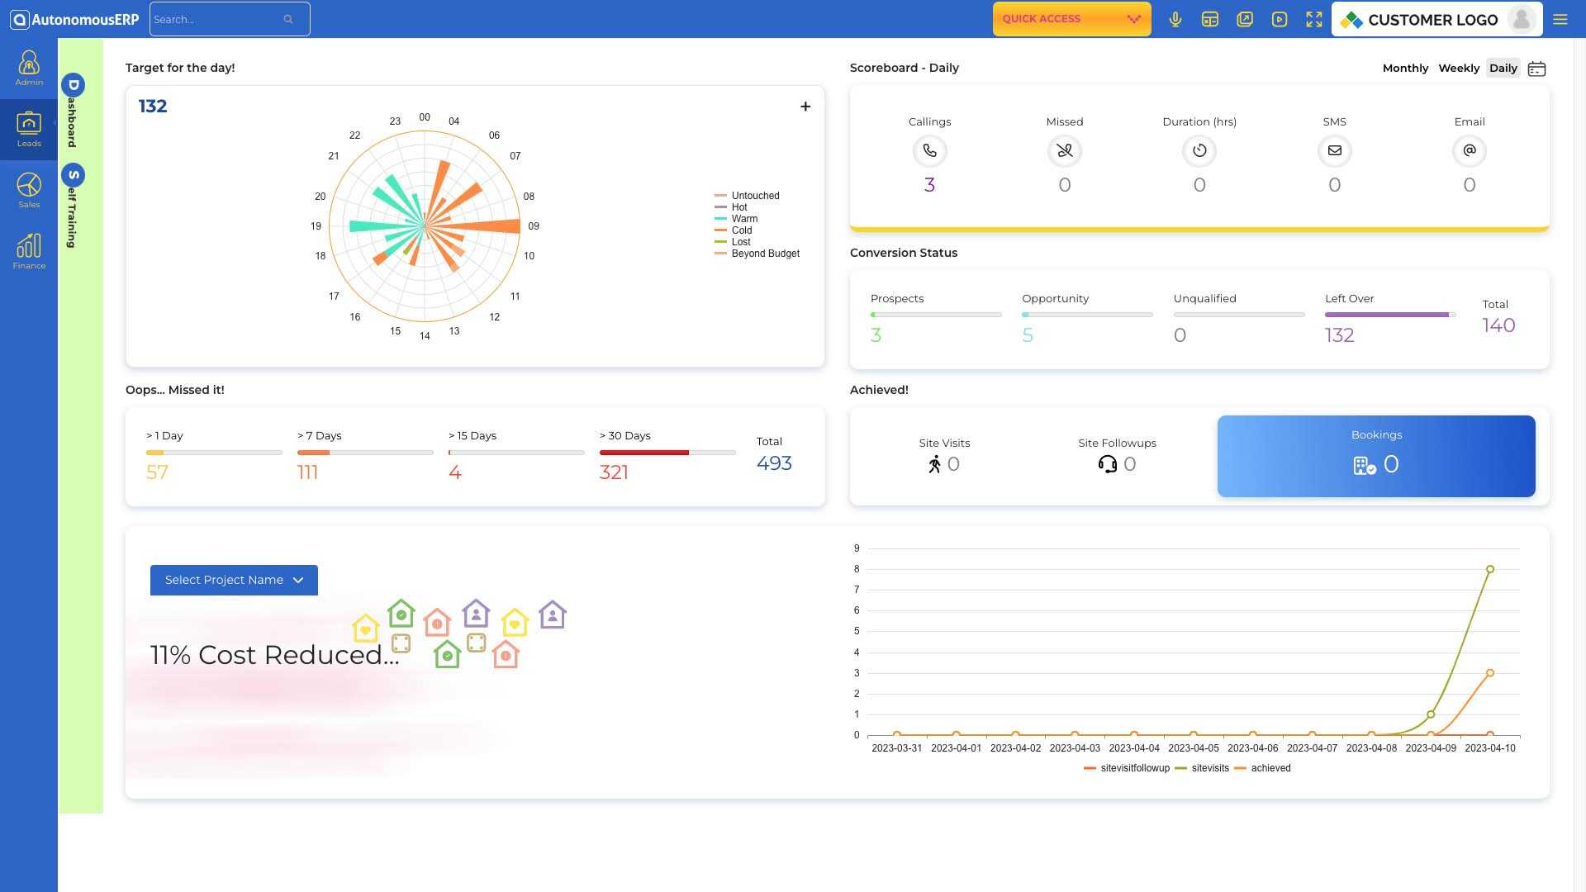
Task: Click the Callings phone icon in the scoreboard
Action: (929, 151)
